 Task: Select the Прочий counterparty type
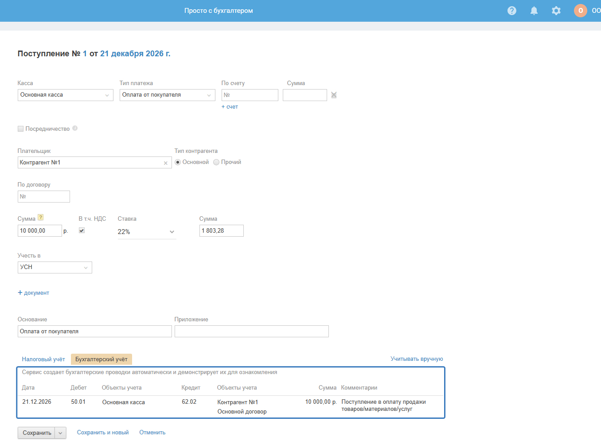pyautogui.click(x=216, y=162)
